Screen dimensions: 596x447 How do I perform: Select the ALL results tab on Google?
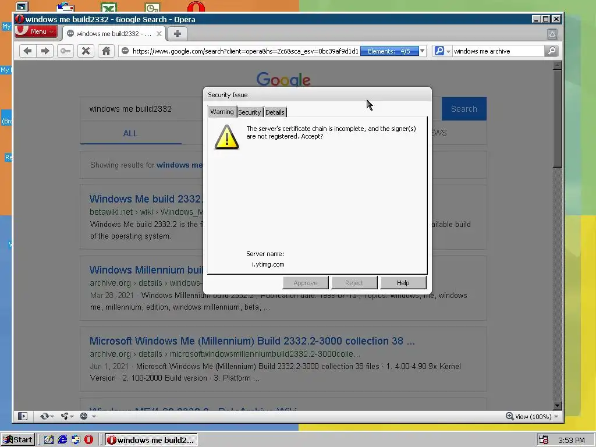tap(130, 133)
